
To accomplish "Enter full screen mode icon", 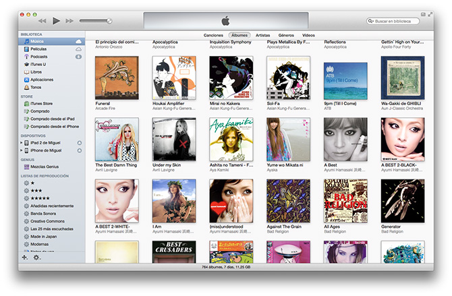I will tap(430, 14).
